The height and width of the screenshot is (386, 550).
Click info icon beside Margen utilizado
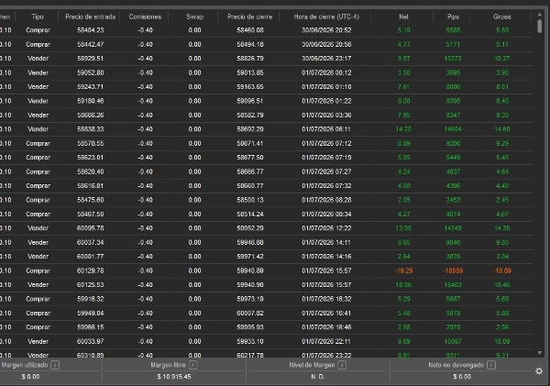[55, 365]
